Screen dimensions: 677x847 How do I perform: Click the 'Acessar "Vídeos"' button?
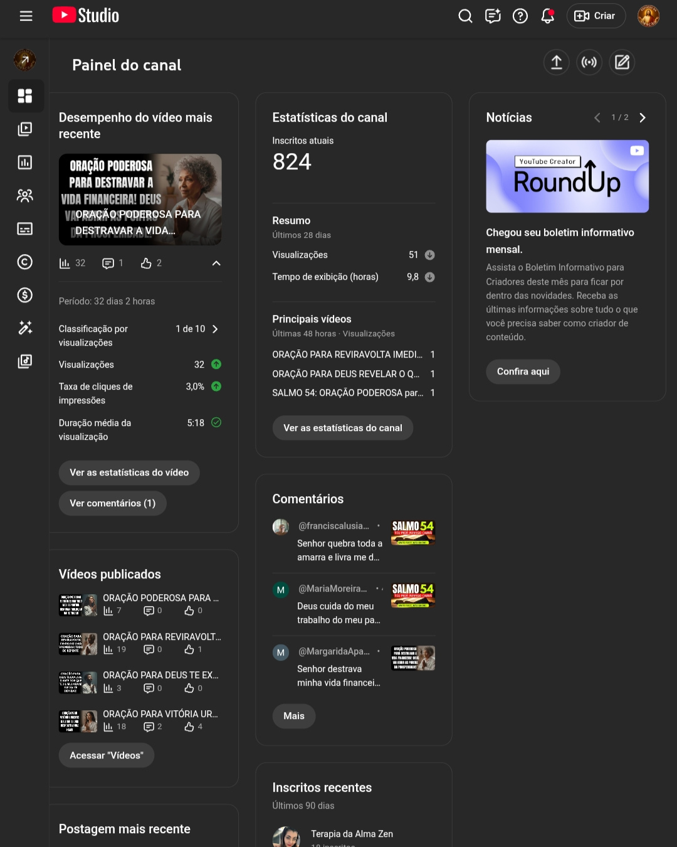click(x=107, y=755)
